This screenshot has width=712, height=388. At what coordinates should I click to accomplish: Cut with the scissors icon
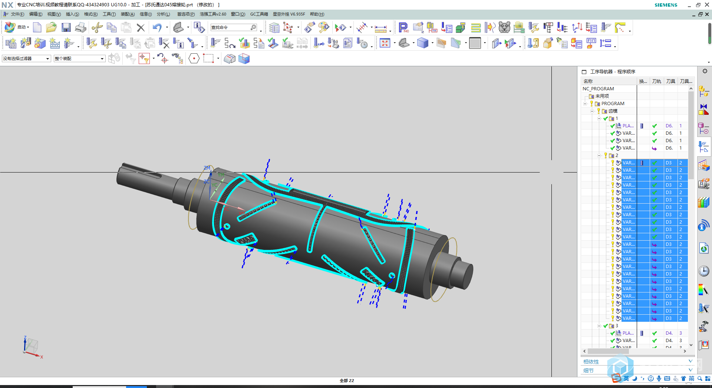(97, 27)
